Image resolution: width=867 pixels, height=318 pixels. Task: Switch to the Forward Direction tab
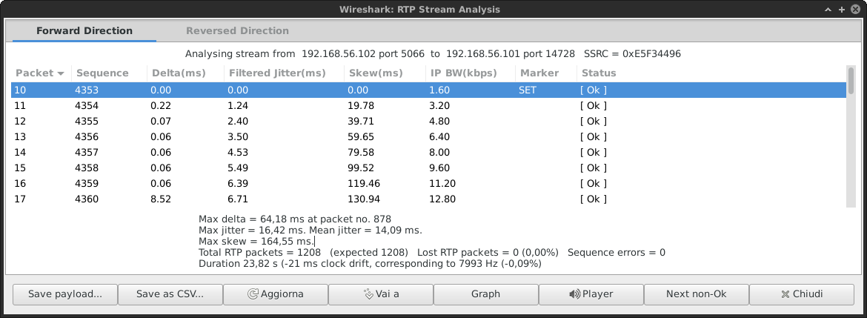[84, 31]
